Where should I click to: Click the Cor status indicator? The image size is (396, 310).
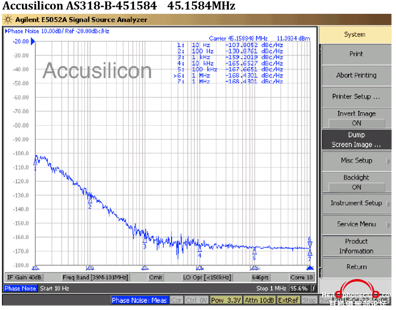click(x=176, y=300)
